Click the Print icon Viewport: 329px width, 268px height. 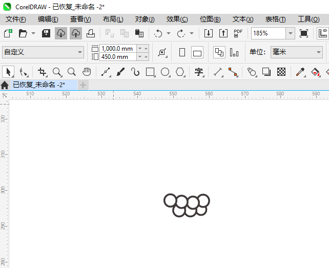pos(90,33)
